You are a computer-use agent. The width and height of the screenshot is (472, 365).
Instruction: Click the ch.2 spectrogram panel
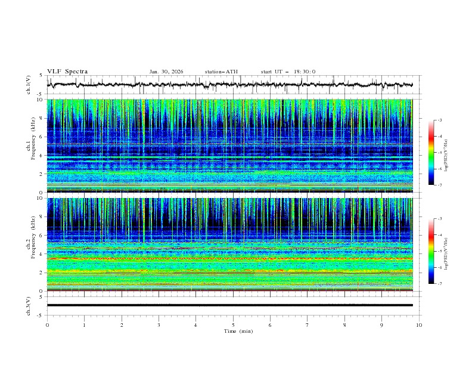229,245
